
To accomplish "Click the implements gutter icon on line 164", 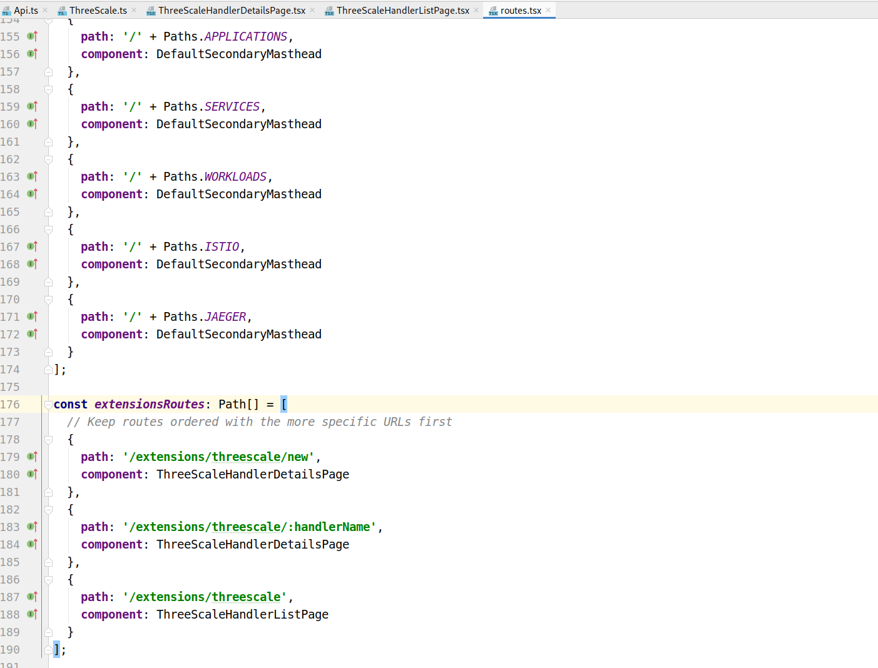I will click(33, 194).
